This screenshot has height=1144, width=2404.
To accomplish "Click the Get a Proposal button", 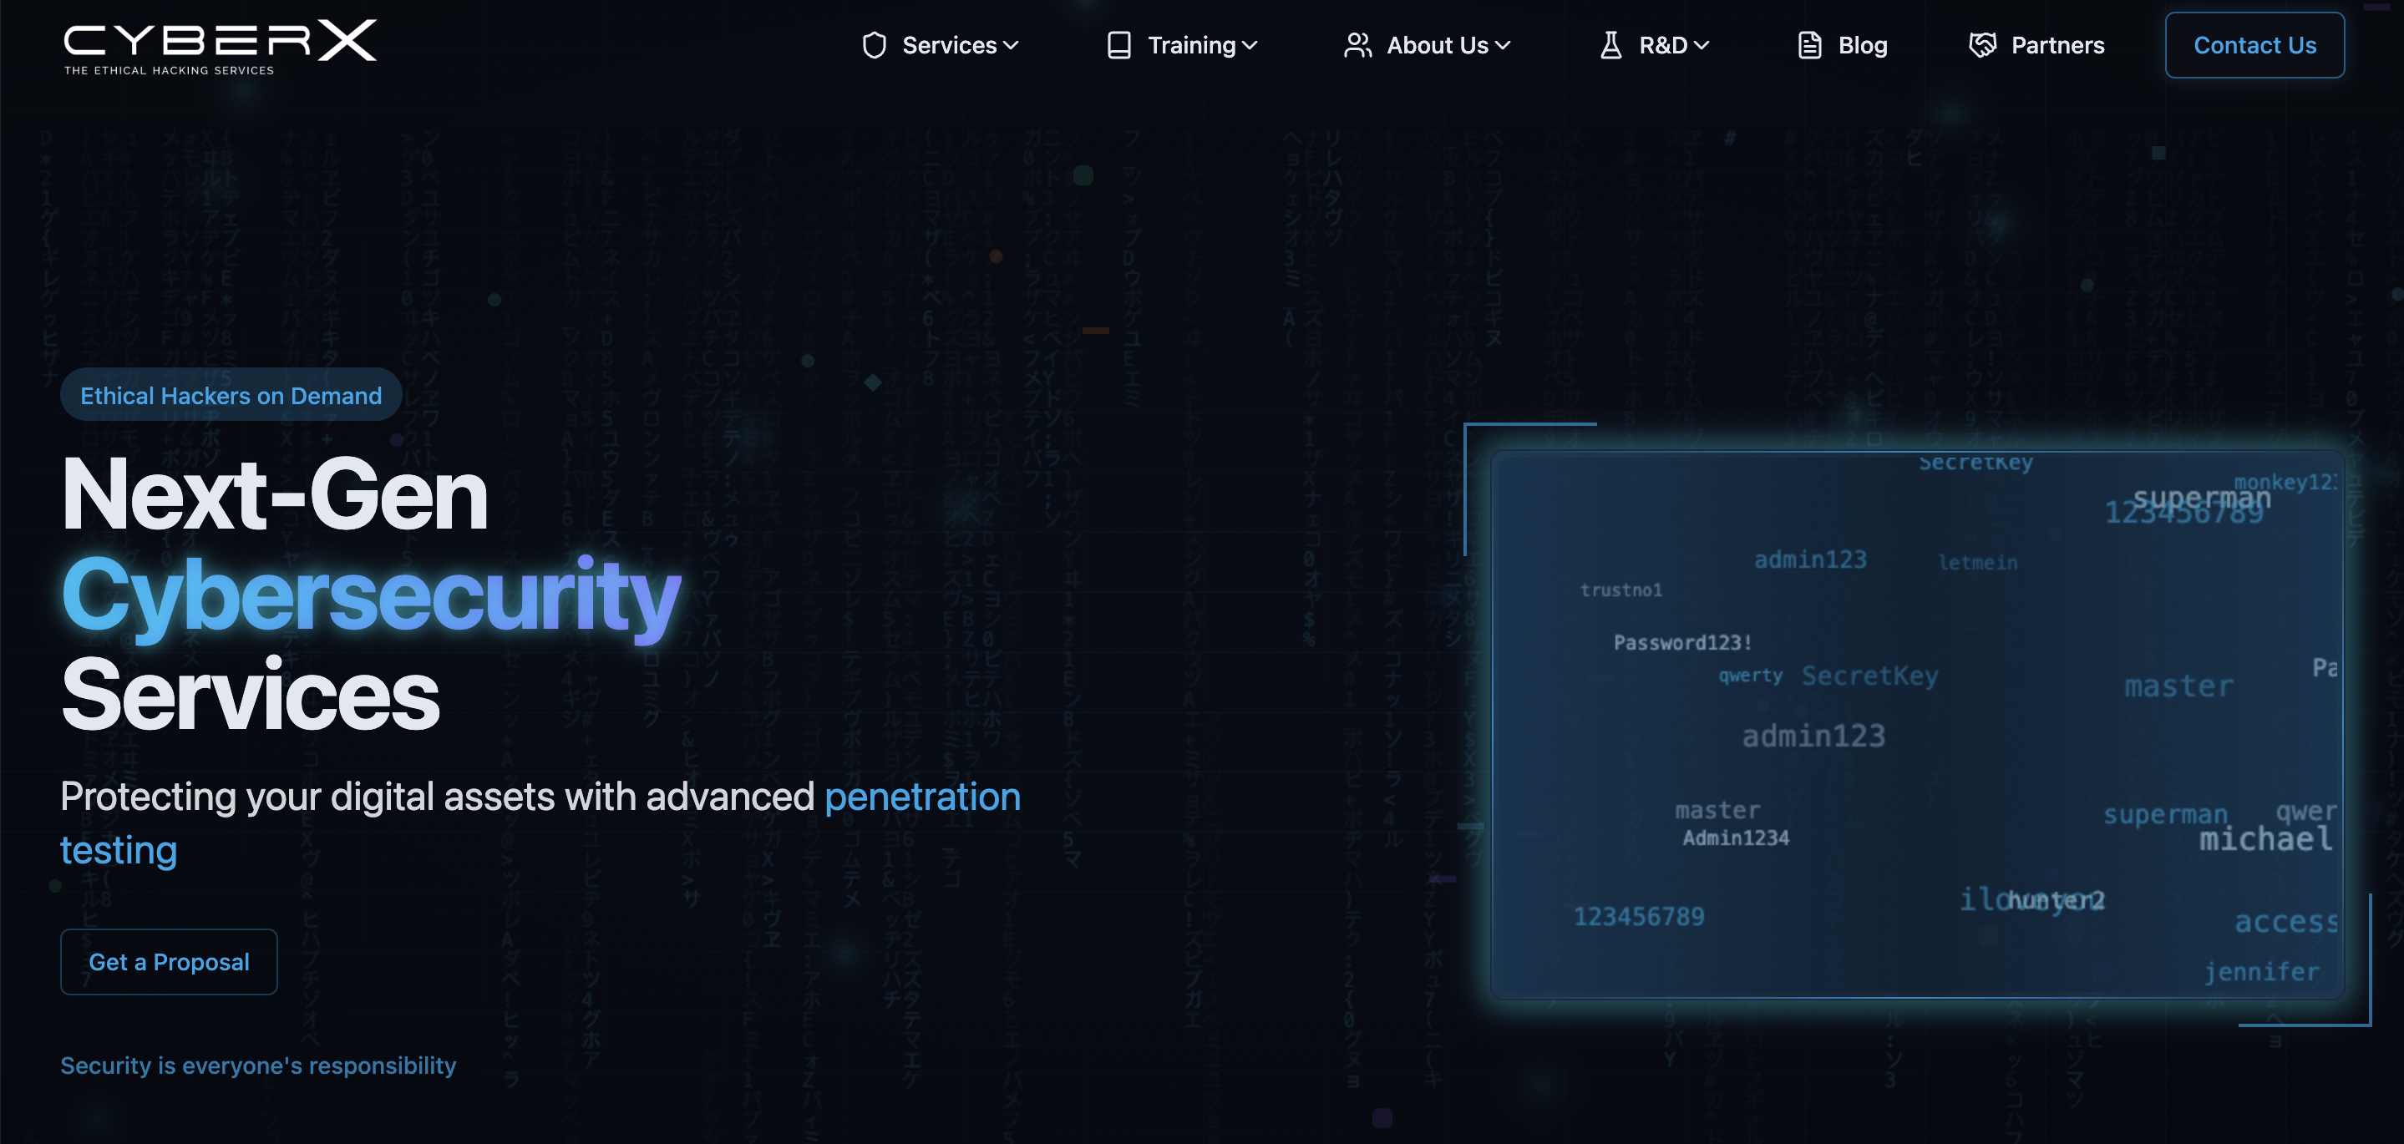I will 169,961.
